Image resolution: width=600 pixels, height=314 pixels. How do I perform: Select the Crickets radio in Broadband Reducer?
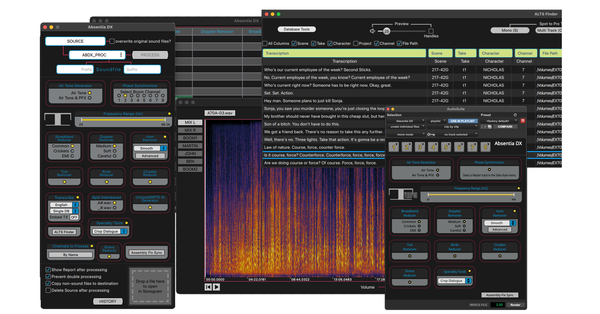tap(72, 151)
